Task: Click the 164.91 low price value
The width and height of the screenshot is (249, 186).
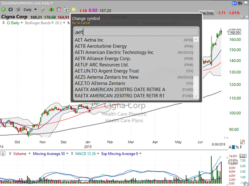Action: (63, 17)
